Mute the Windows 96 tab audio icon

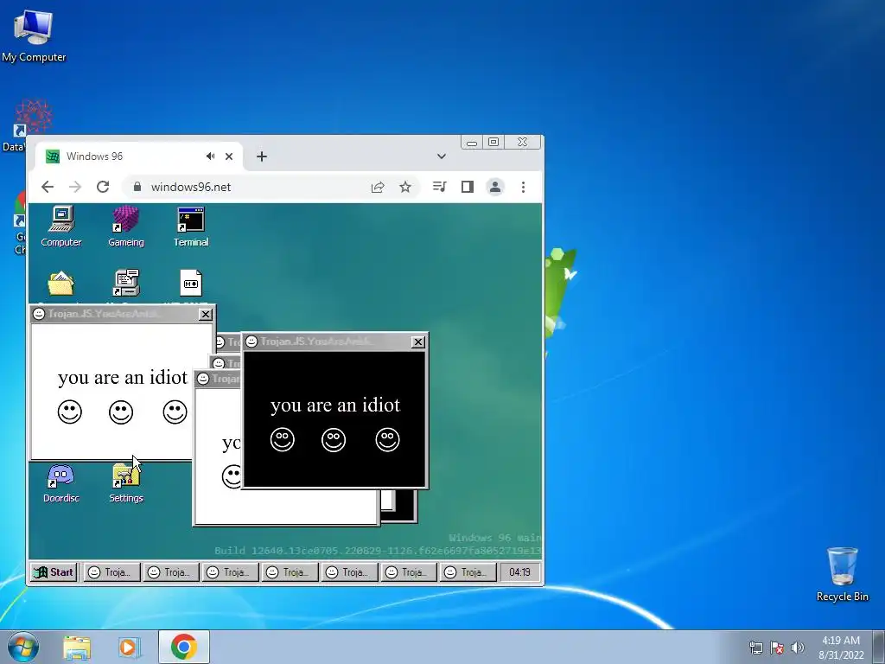pos(211,156)
